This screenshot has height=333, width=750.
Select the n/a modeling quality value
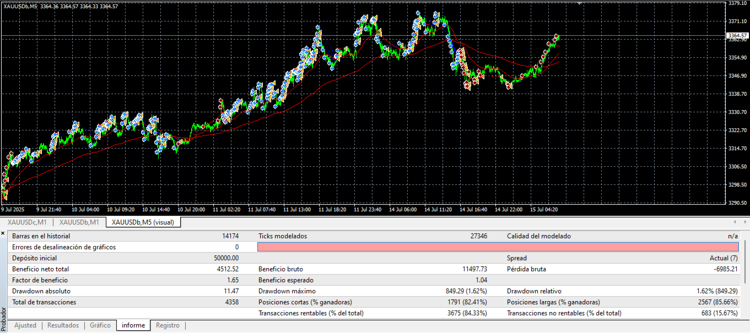[732, 236]
